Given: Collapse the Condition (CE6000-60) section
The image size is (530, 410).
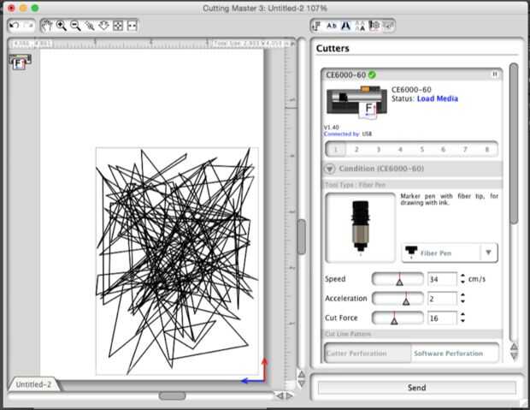Looking at the screenshot, I should coord(330,169).
